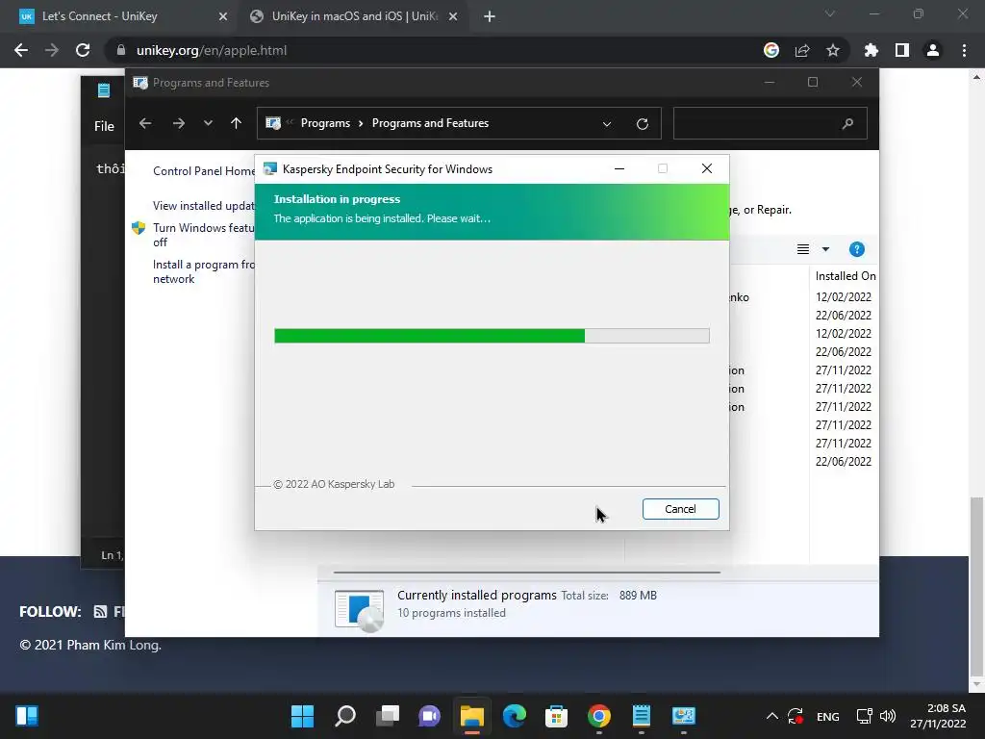This screenshot has height=739, width=985.
Task: Open Google icon in address bar
Action: click(771, 50)
